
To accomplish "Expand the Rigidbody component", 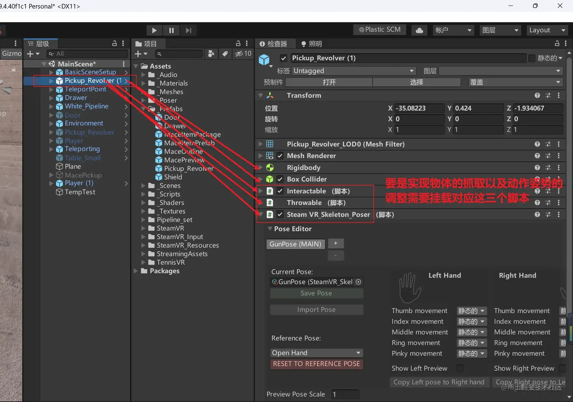I will click(x=260, y=167).
